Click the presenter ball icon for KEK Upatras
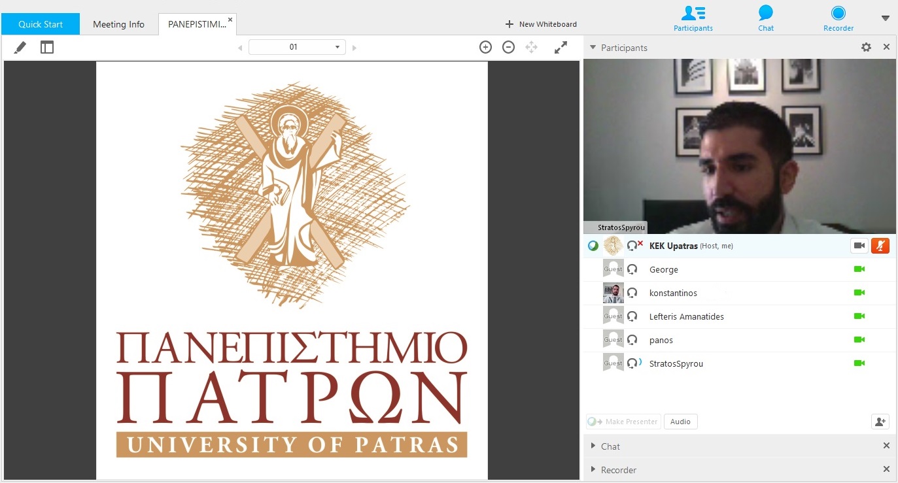The image size is (898, 483). tap(593, 246)
